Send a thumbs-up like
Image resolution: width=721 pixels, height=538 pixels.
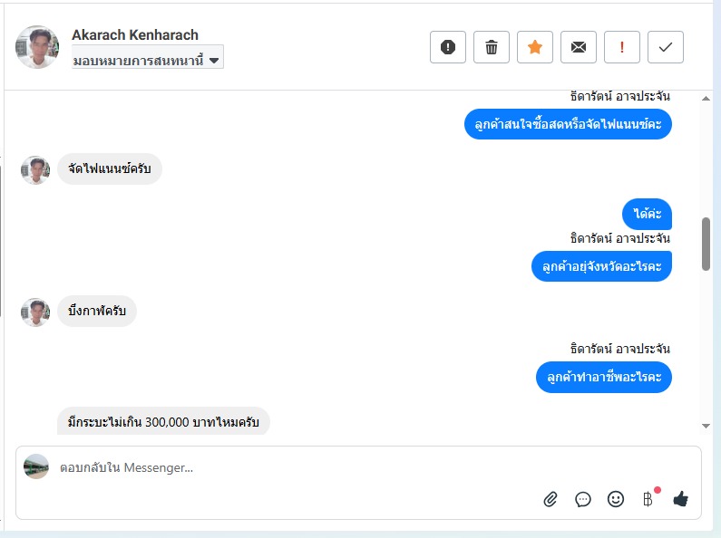681,499
